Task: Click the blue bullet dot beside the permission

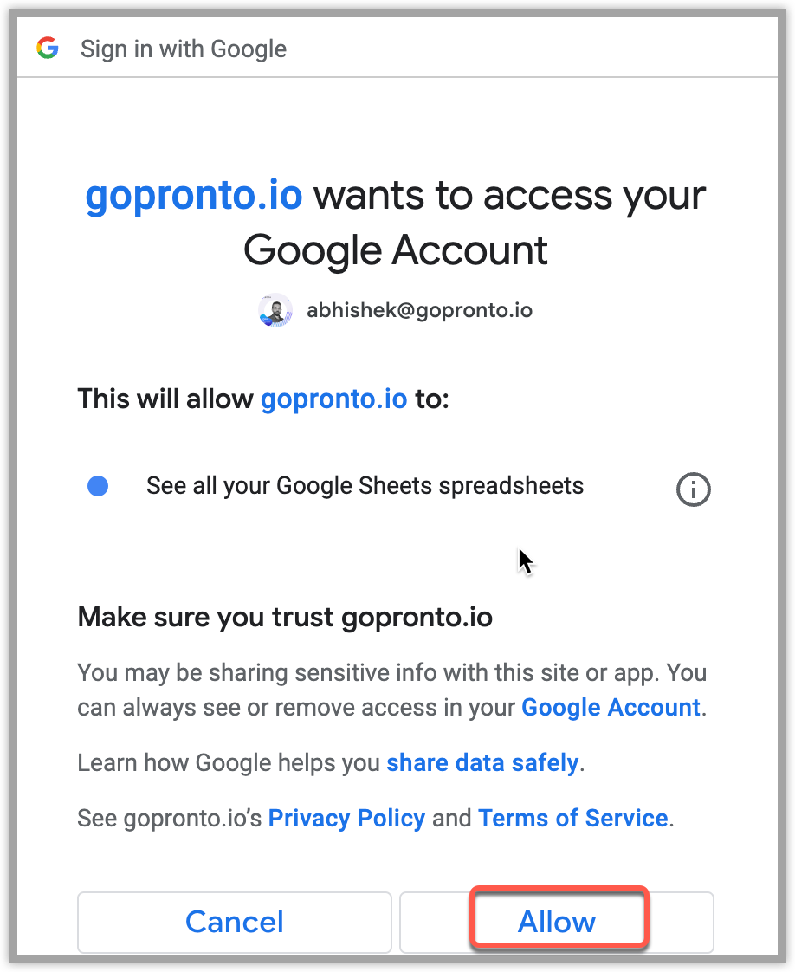Action: tap(98, 486)
